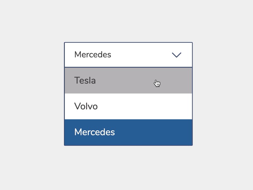253x190 pixels.
Task: Click the white Mercedes text in the blue row
Action: 95,132
